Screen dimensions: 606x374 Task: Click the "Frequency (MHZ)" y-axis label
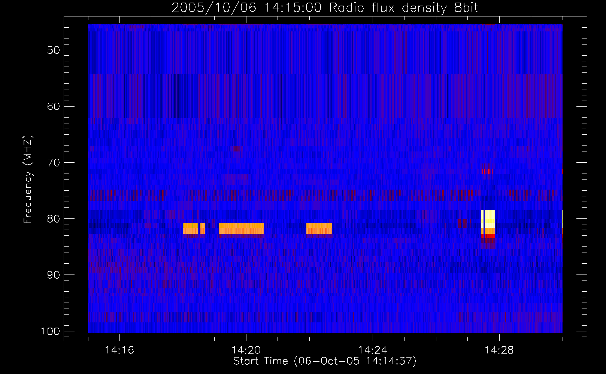tap(28, 180)
